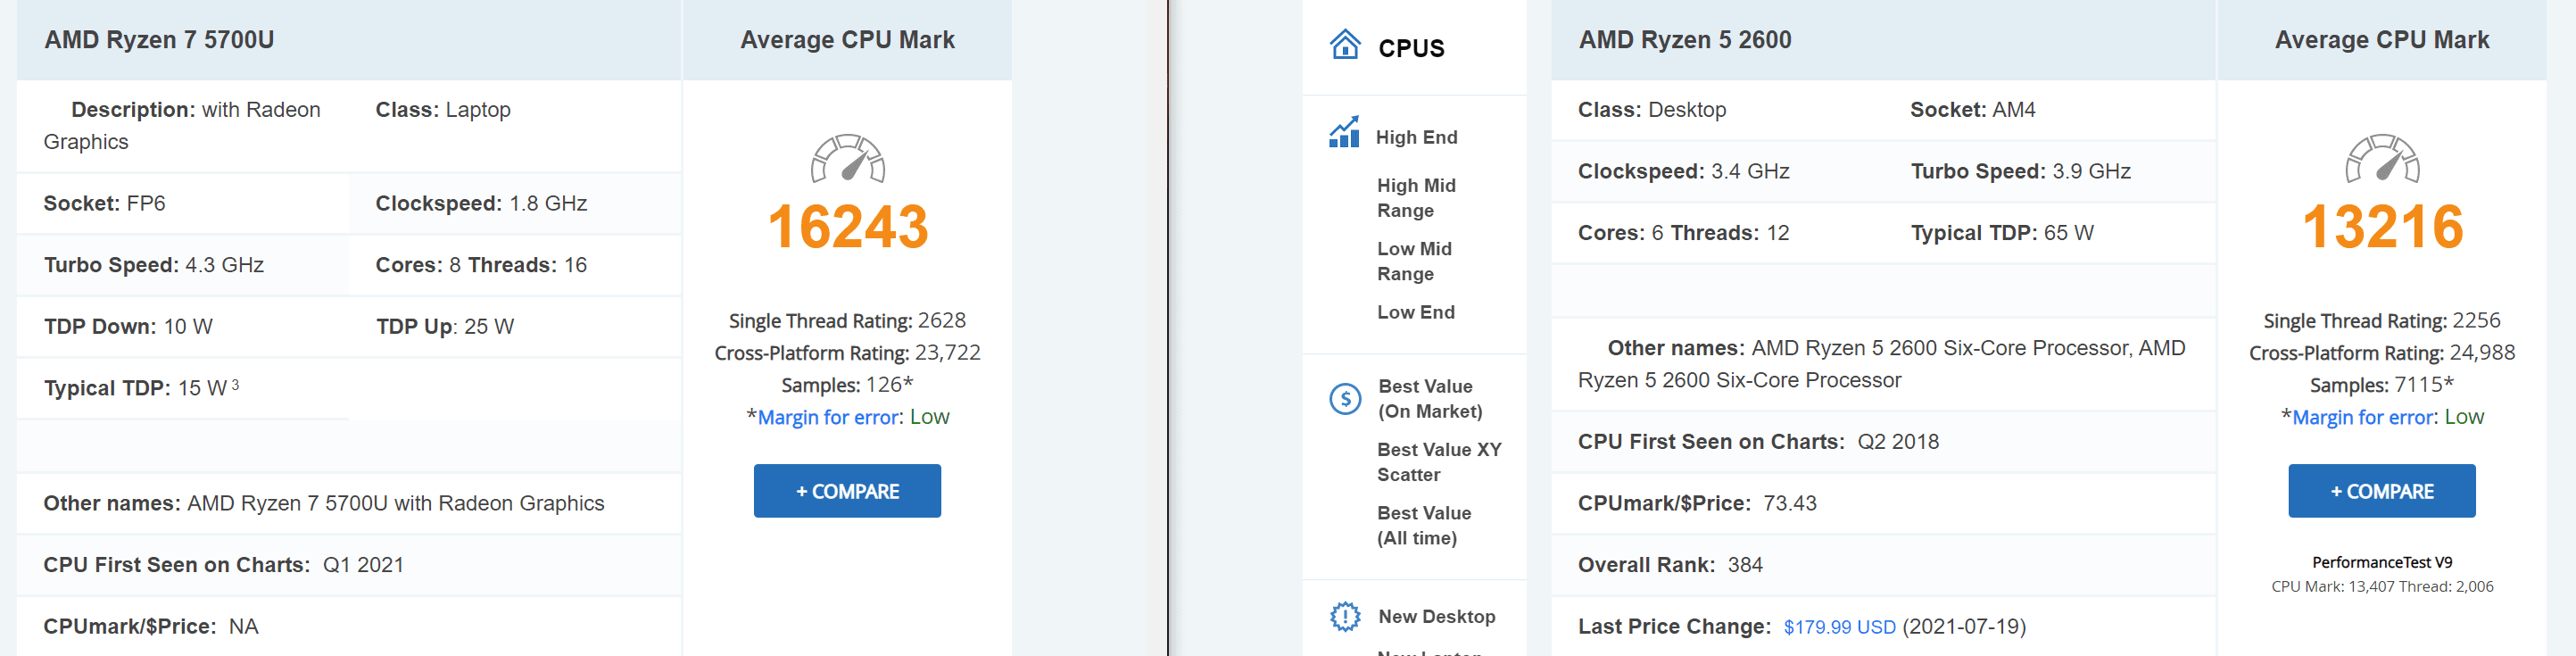Click CPUmark/$Price: NA row

(349, 627)
